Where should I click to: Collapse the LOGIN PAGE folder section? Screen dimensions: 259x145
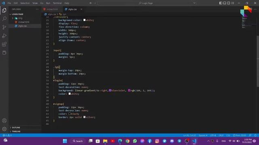(x=25, y=14)
